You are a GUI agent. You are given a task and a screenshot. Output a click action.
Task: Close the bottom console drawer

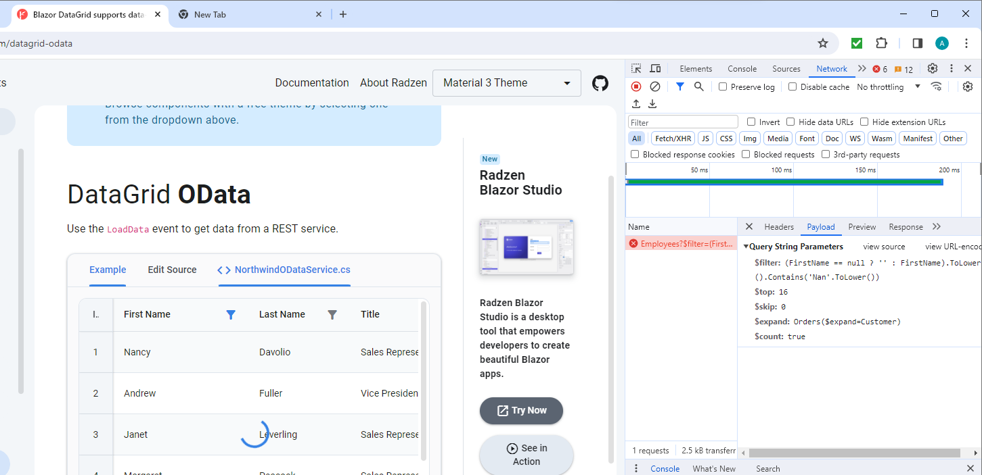pyautogui.click(x=970, y=468)
